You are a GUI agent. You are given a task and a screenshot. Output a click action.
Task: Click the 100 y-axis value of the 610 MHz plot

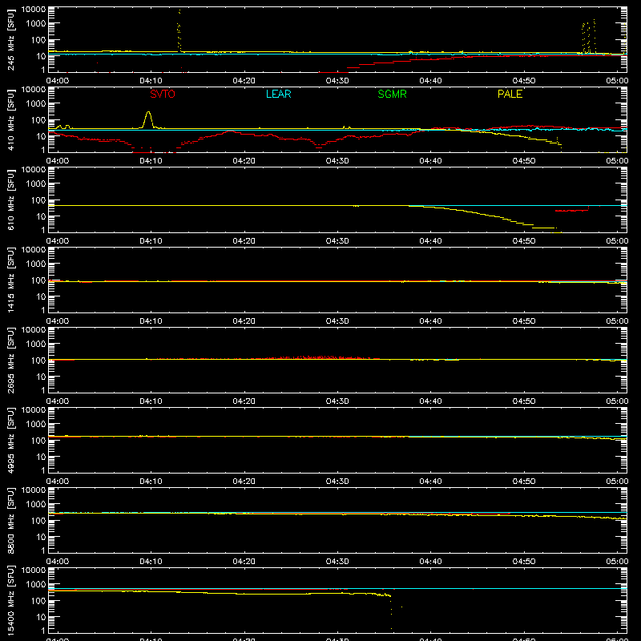[38, 200]
